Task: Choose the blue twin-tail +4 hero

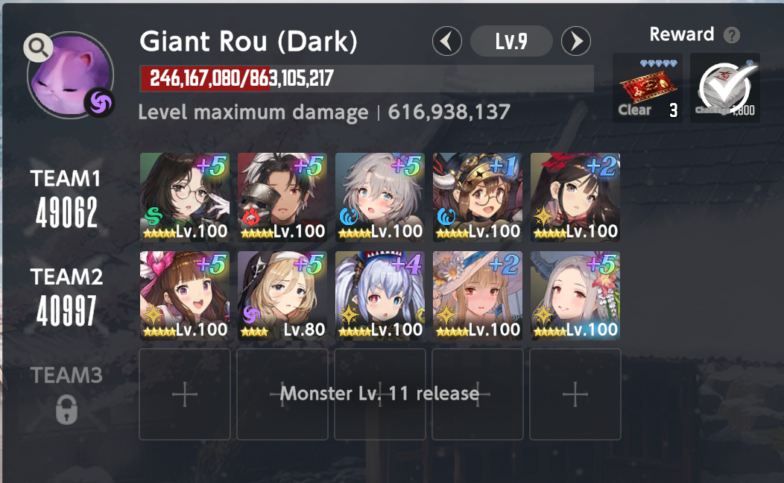Action: pyautogui.click(x=380, y=296)
